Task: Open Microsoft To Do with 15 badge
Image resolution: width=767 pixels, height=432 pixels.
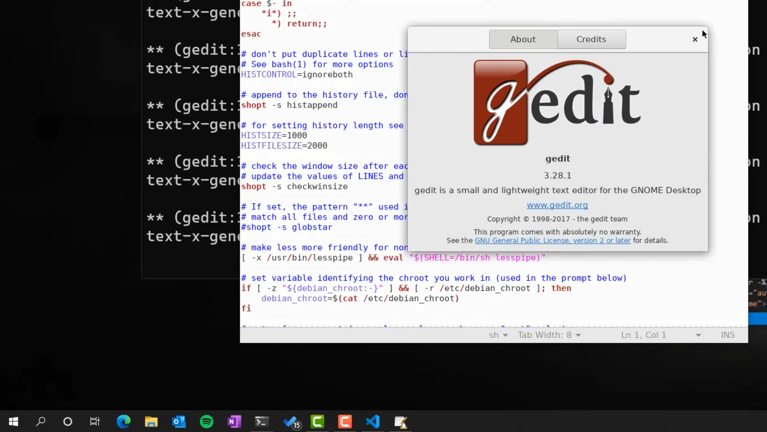Action: pyautogui.click(x=291, y=422)
